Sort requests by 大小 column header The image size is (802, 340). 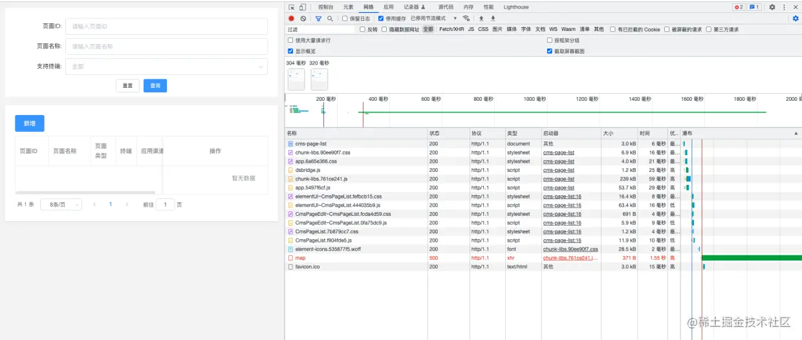coord(618,133)
